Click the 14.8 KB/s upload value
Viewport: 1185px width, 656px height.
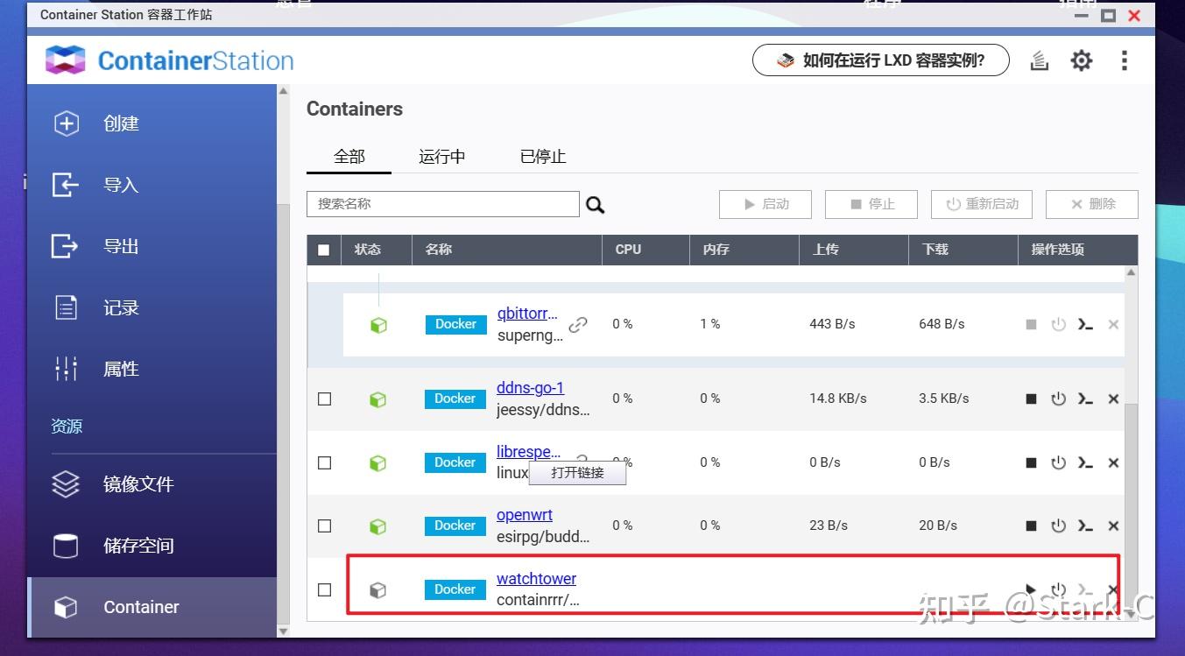pyautogui.click(x=838, y=399)
